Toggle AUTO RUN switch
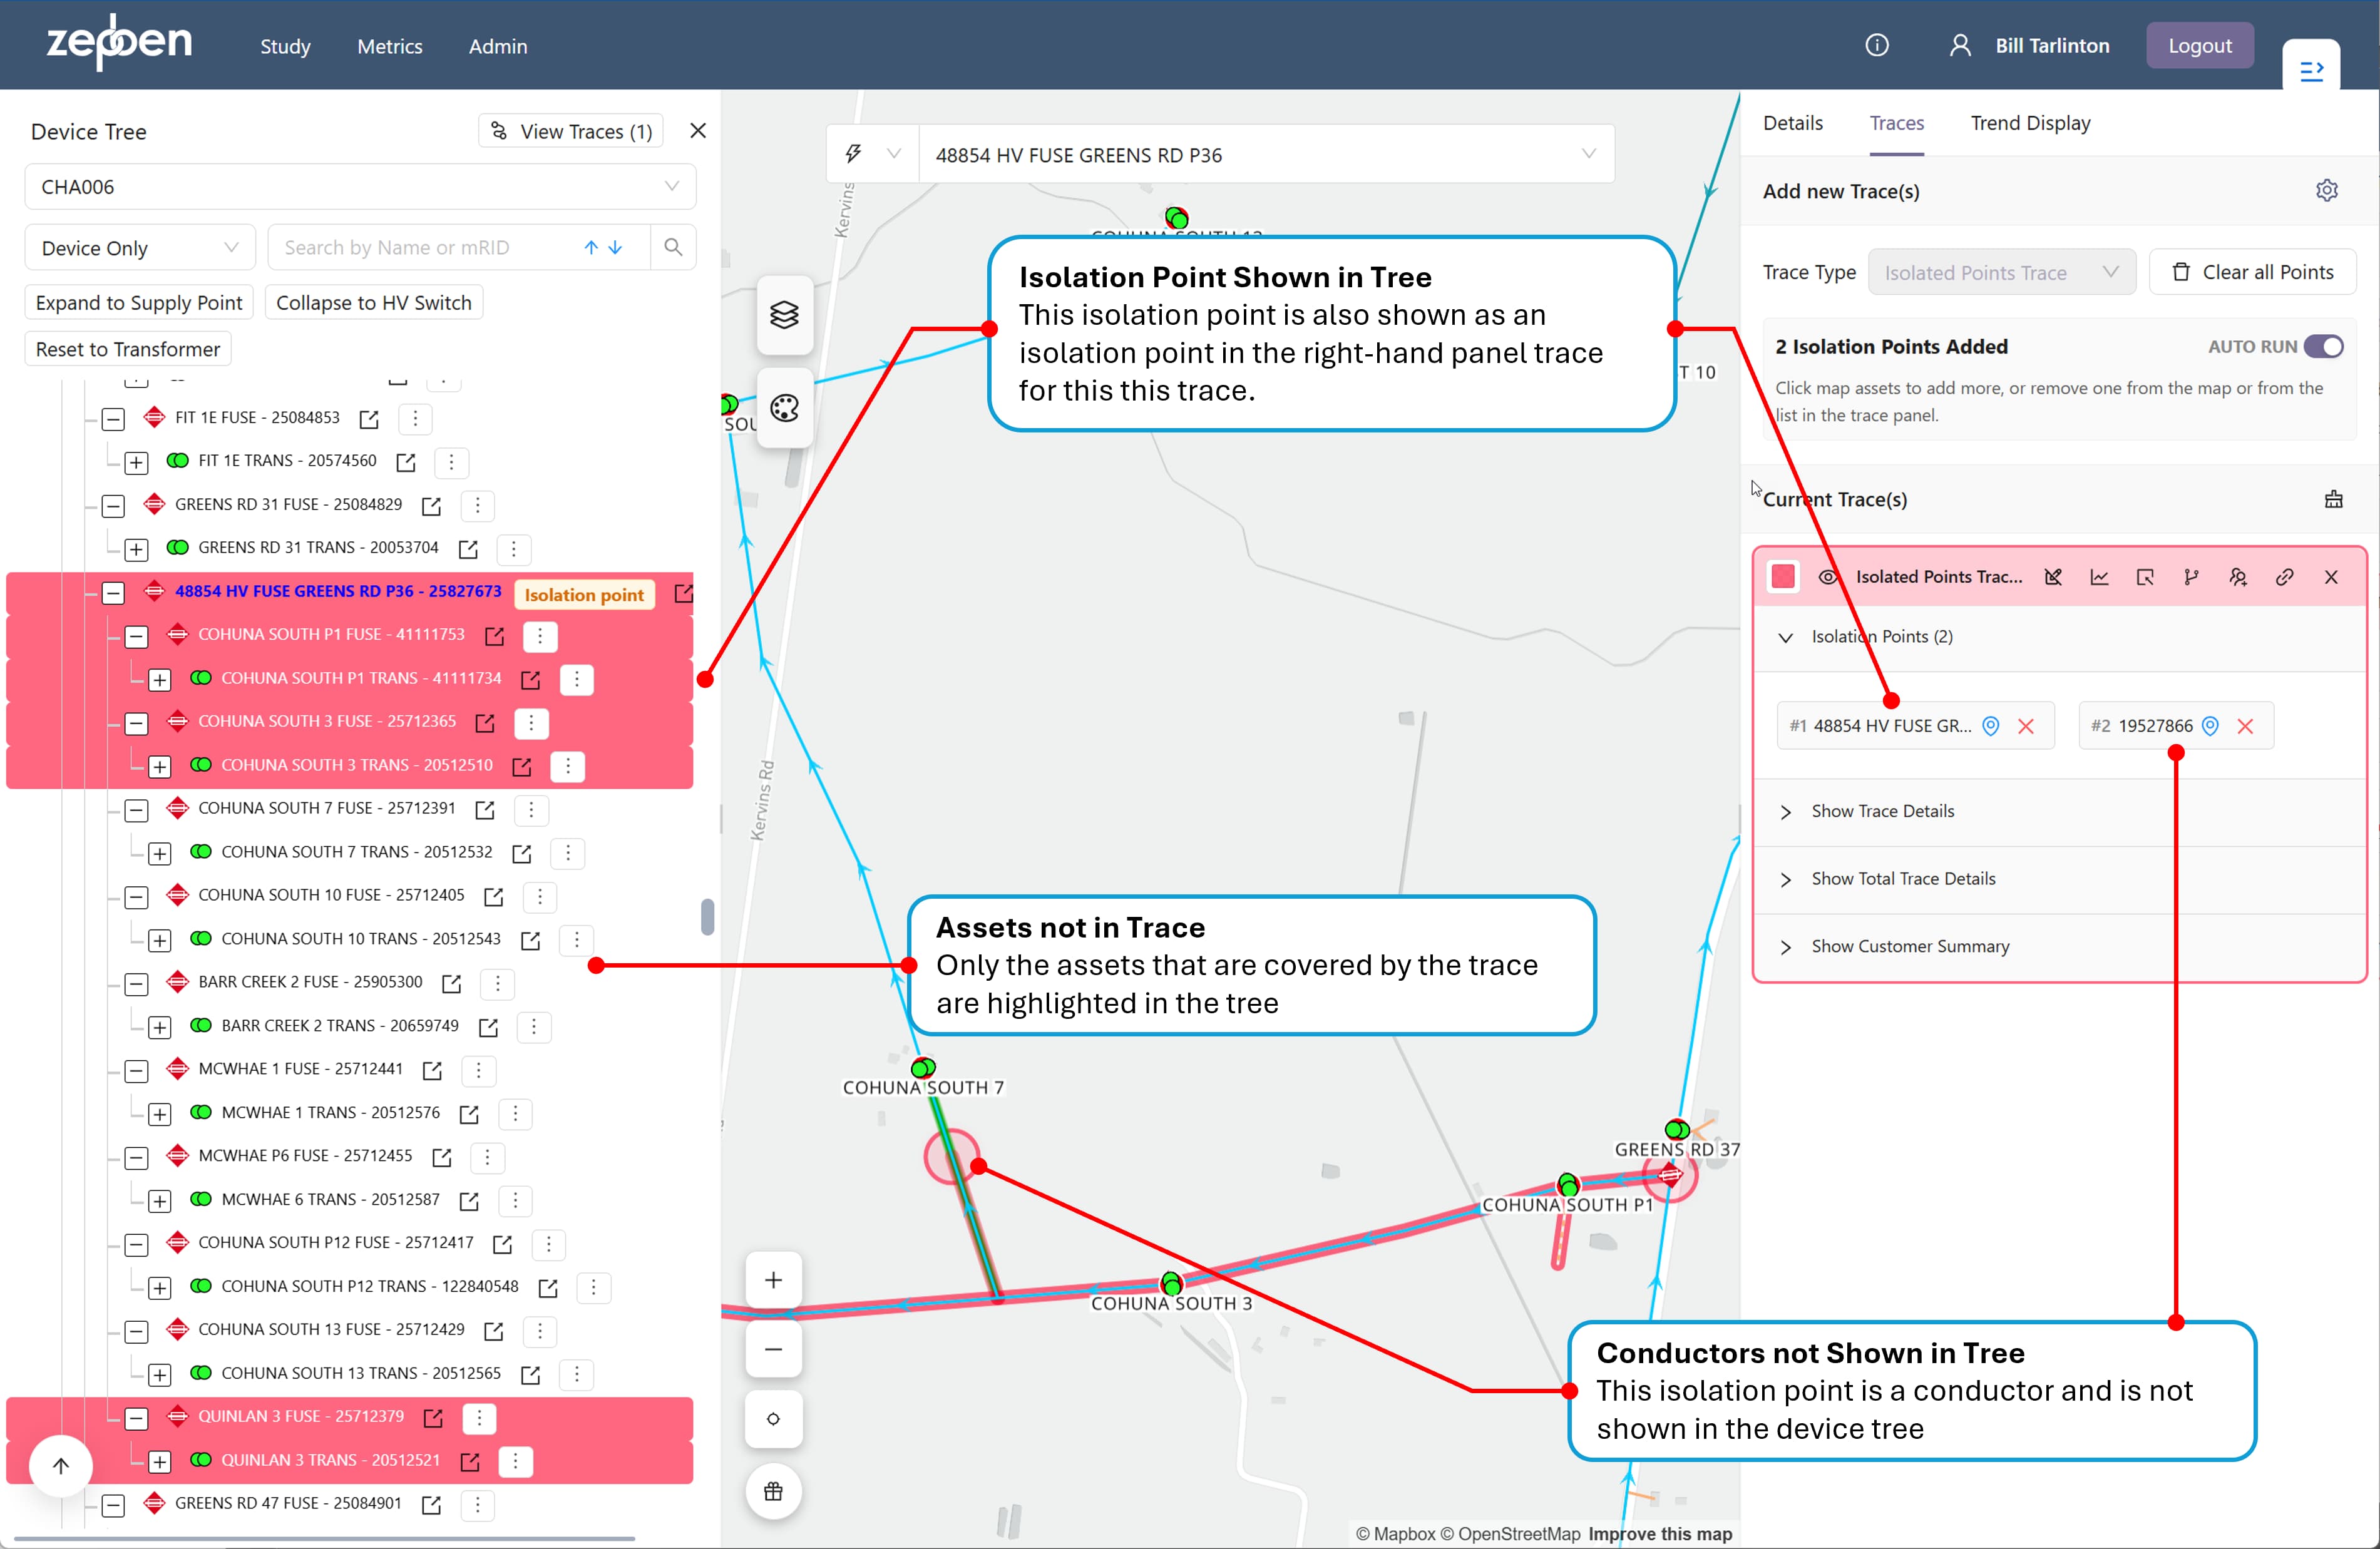This screenshot has height=1549, width=2380. (x=2323, y=346)
